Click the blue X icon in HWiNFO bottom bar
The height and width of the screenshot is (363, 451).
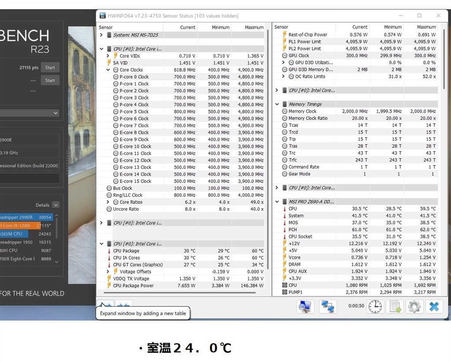click(434, 306)
